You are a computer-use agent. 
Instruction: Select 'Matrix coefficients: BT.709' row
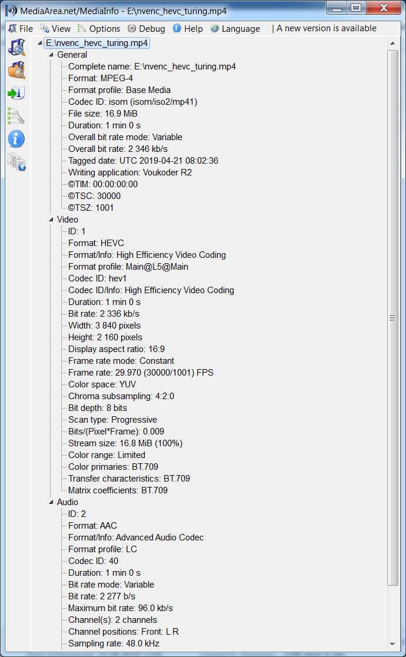click(118, 490)
